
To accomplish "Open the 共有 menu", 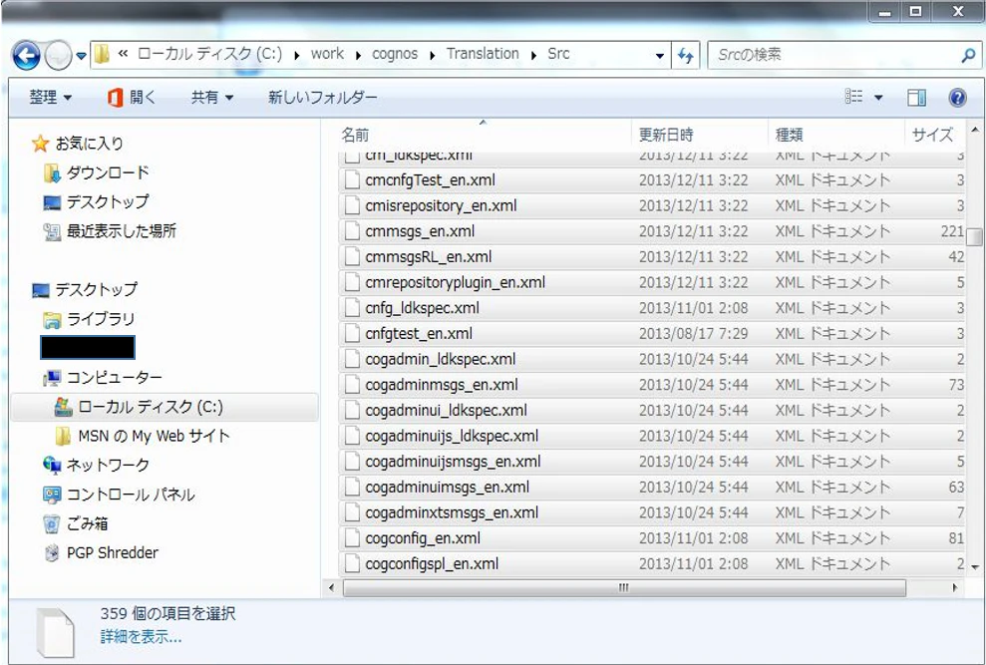I will click(x=212, y=97).
